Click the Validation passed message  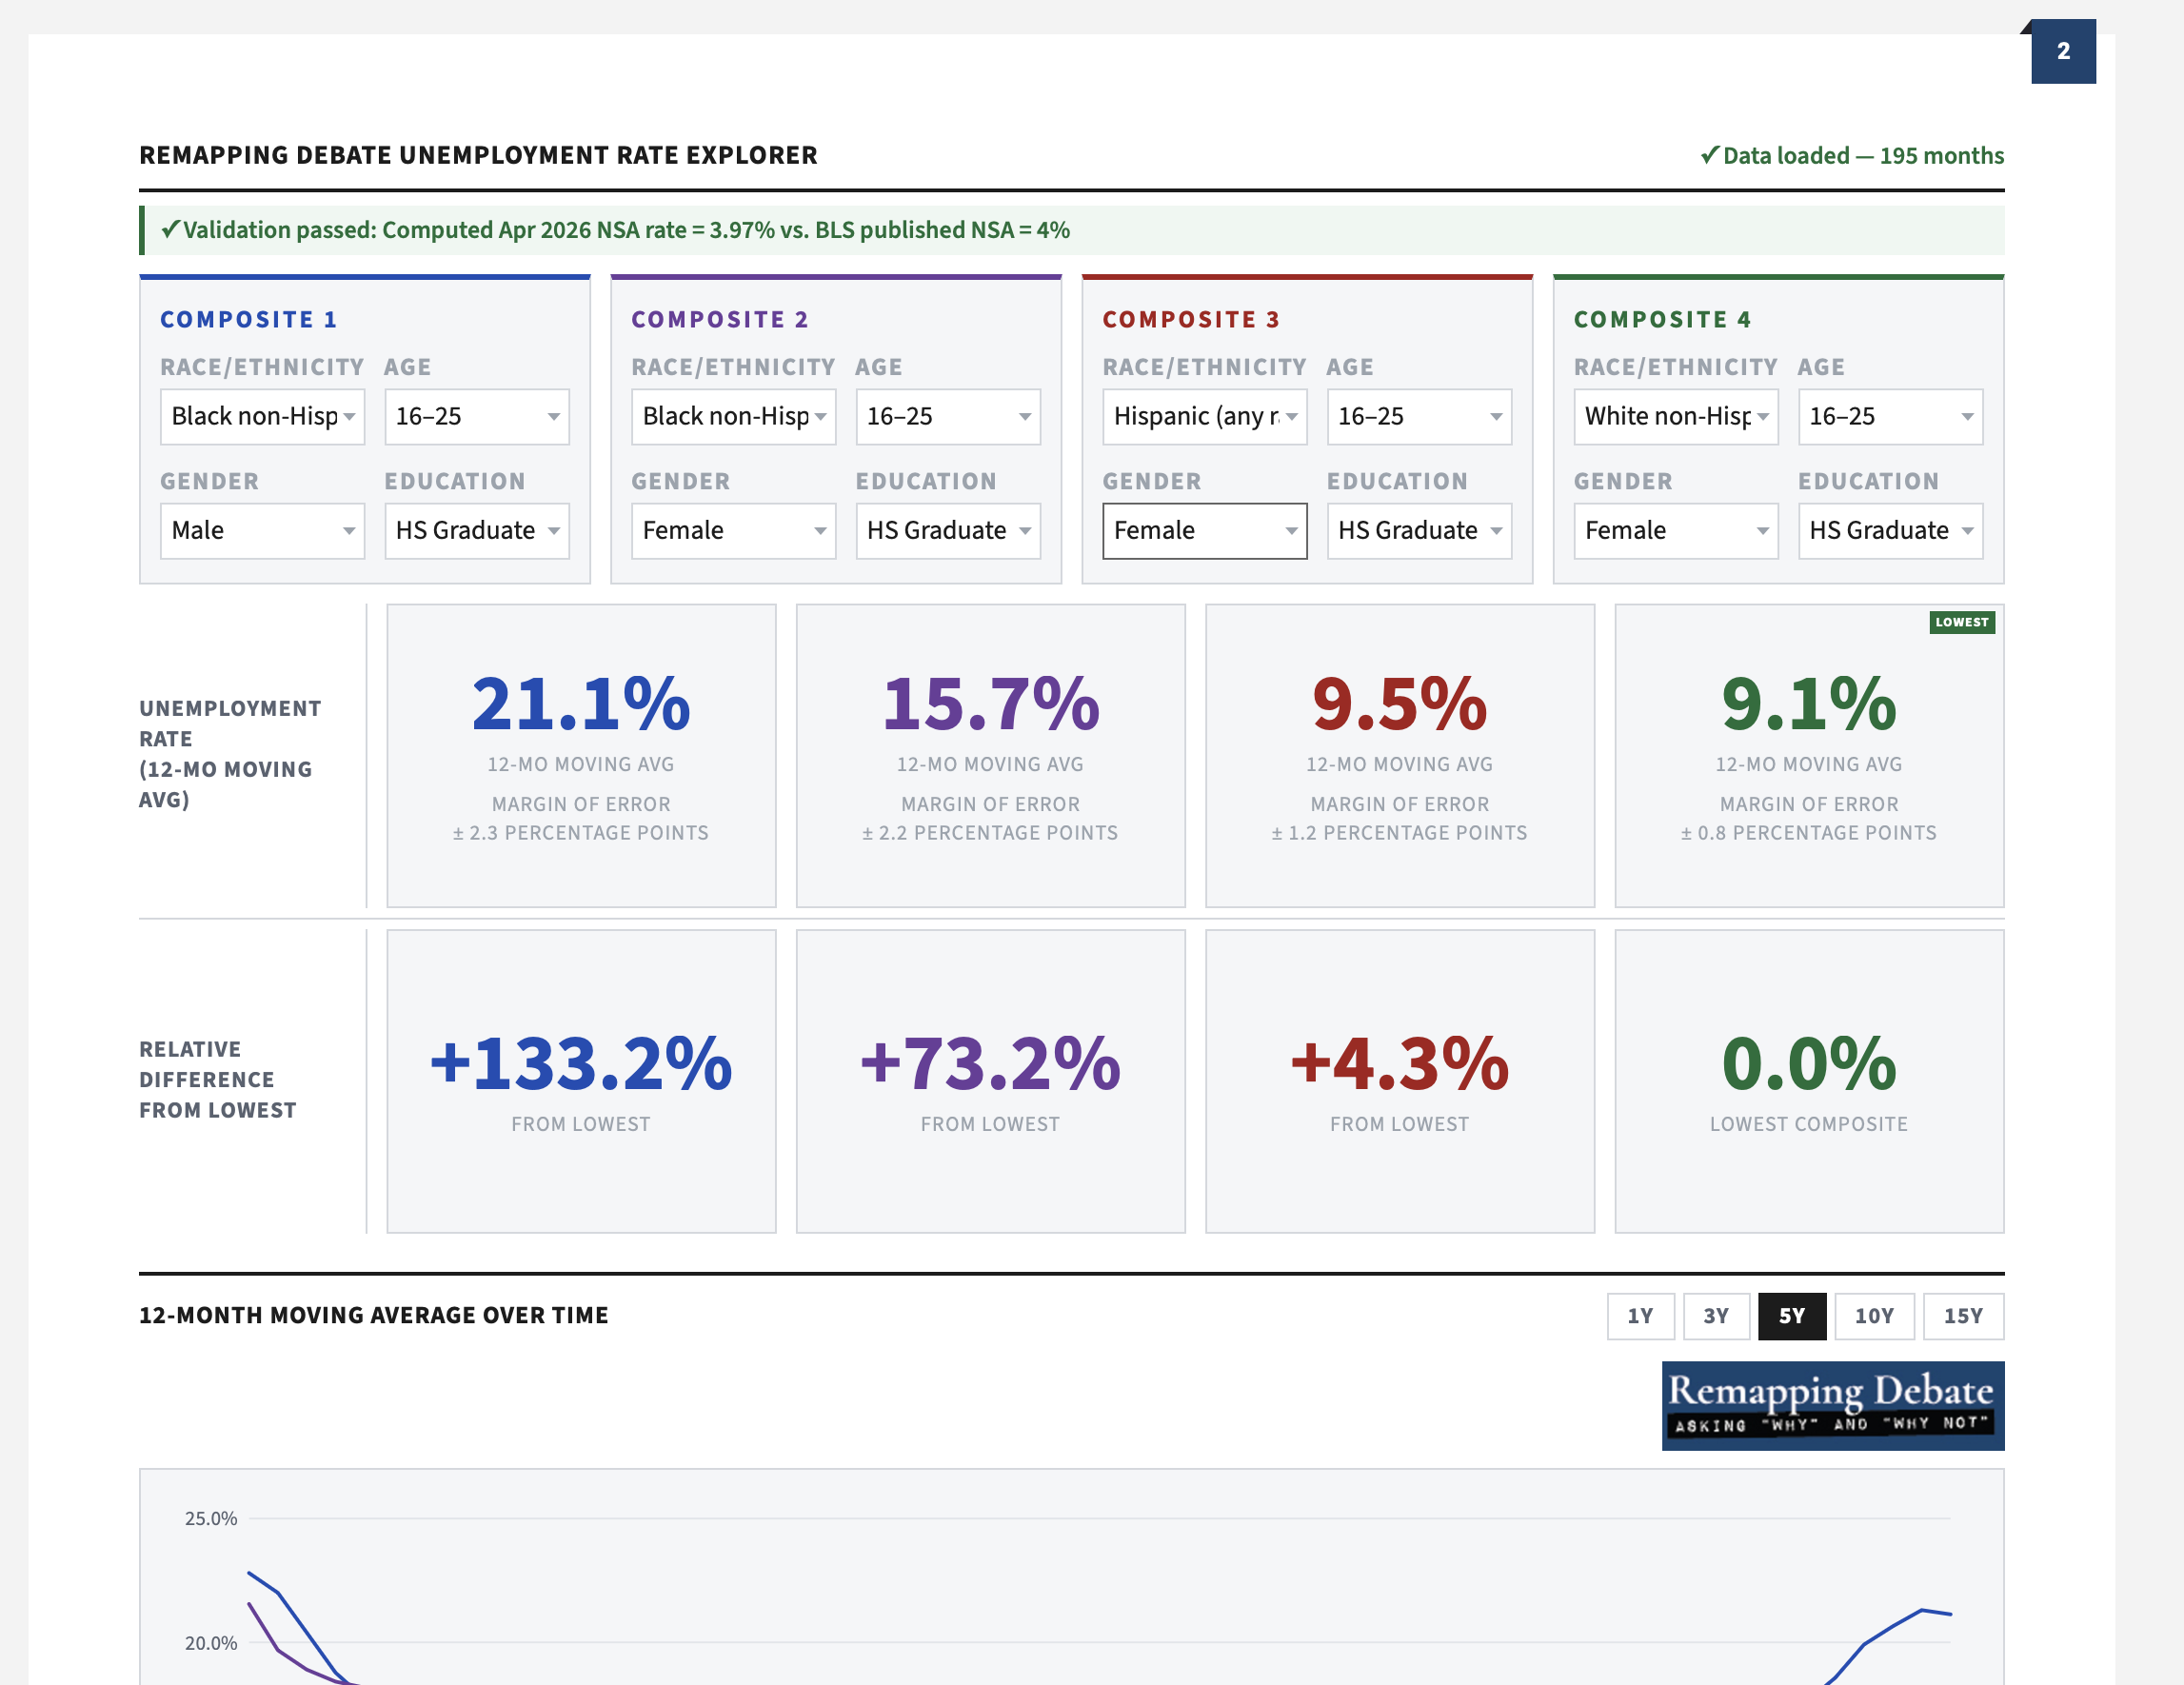click(x=1072, y=230)
